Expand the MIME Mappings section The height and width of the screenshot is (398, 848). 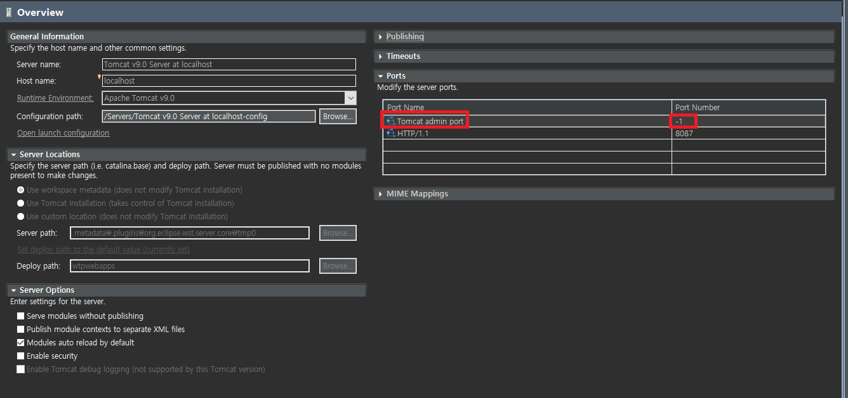[380, 194]
